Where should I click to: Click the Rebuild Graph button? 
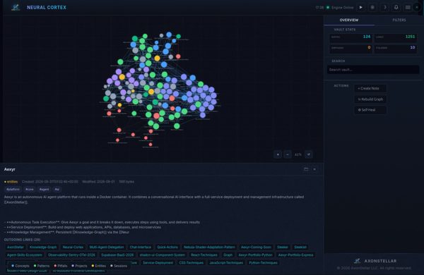(370, 99)
